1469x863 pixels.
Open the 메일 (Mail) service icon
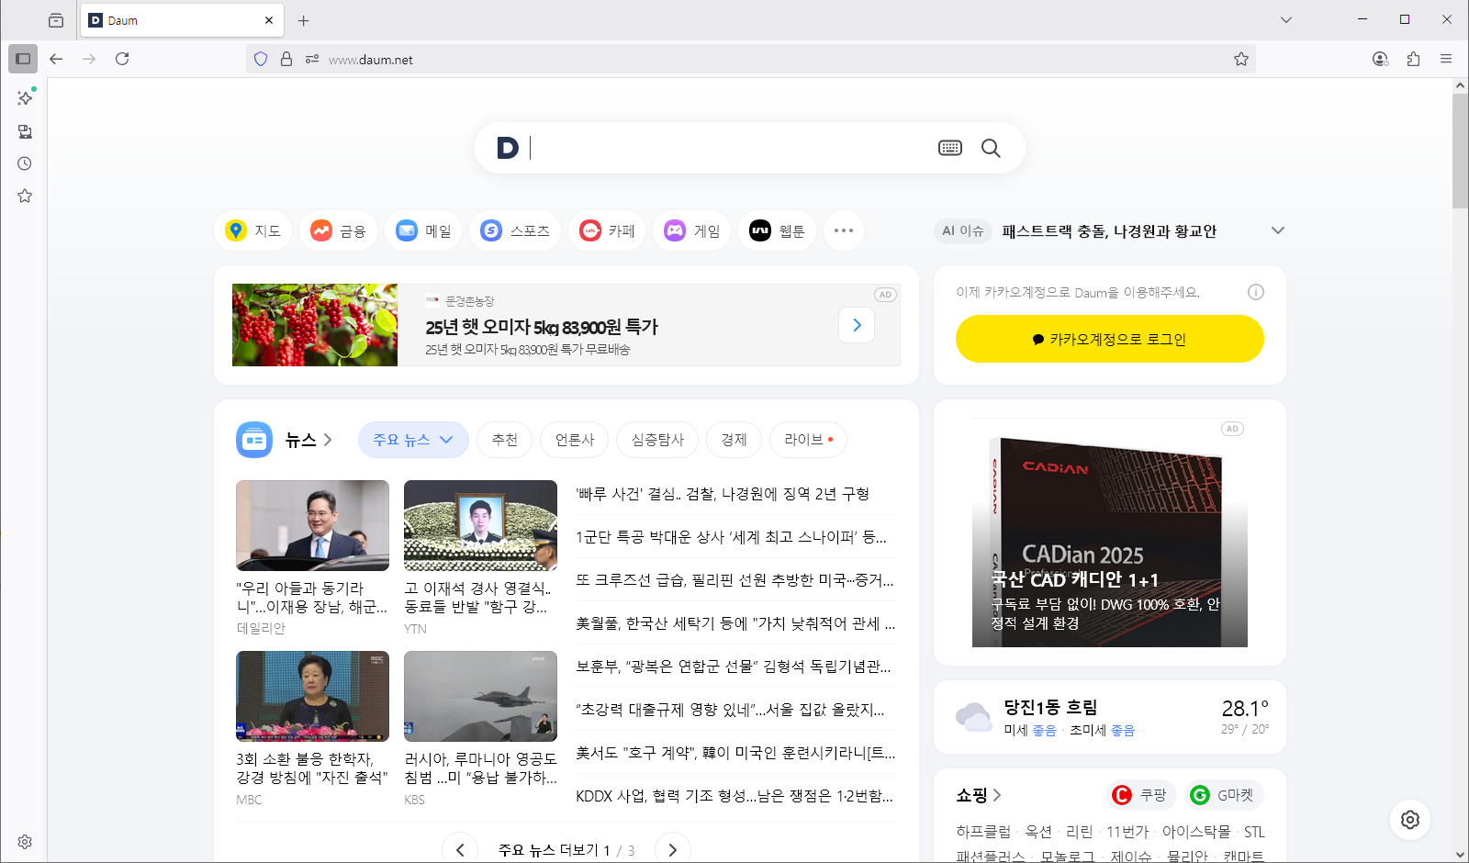423,230
